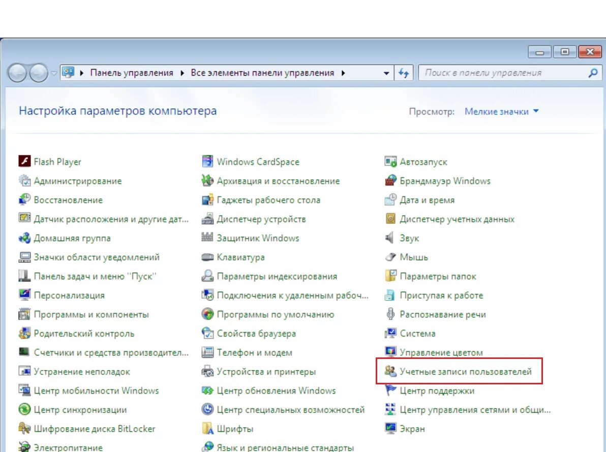Open Счетчики и средства производительности link

click(111, 353)
